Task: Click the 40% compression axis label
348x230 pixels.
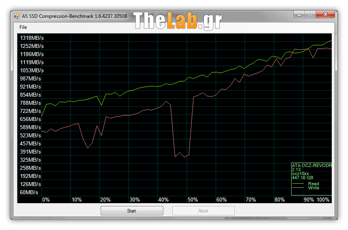Action: coord(164,200)
